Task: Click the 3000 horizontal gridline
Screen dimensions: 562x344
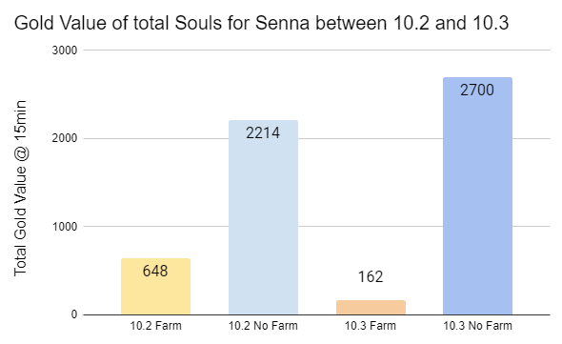Action: [316, 50]
